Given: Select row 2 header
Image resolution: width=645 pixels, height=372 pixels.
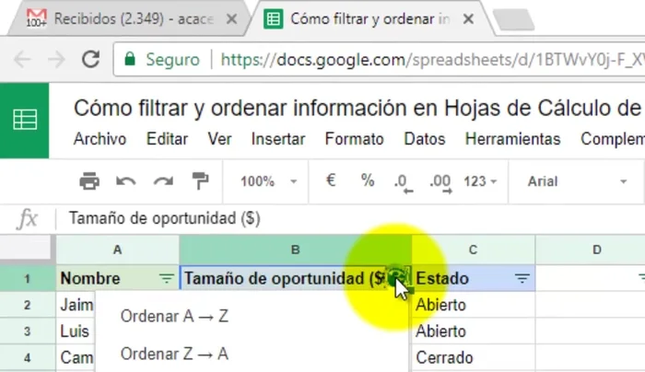Looking at the screenshot, I should (27, 305).
